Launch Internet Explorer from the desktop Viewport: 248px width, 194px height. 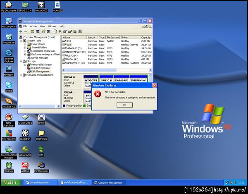(x=9, y=56)
